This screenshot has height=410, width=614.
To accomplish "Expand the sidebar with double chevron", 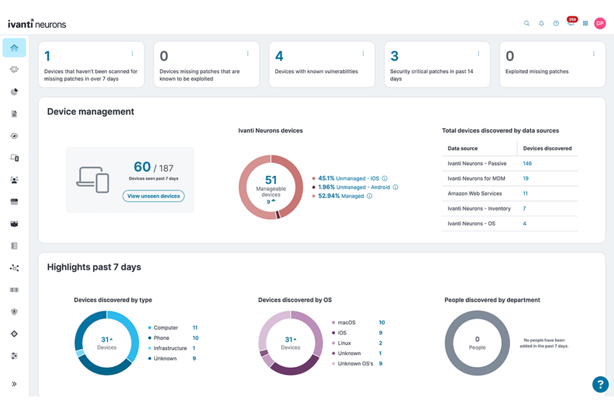I will click(14, 384).
